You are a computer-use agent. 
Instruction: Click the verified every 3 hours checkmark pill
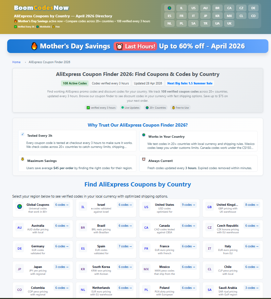(x=101, y=108)
